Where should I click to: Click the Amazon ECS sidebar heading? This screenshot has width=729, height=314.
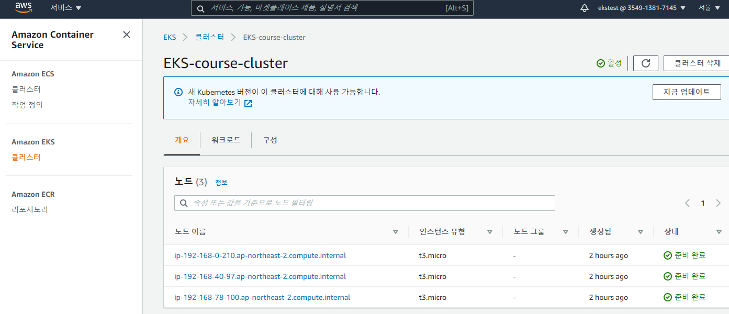[x=33, y=74]
